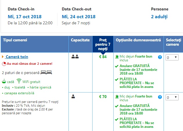Click the help icon in first price row

[x=160, y=57]
